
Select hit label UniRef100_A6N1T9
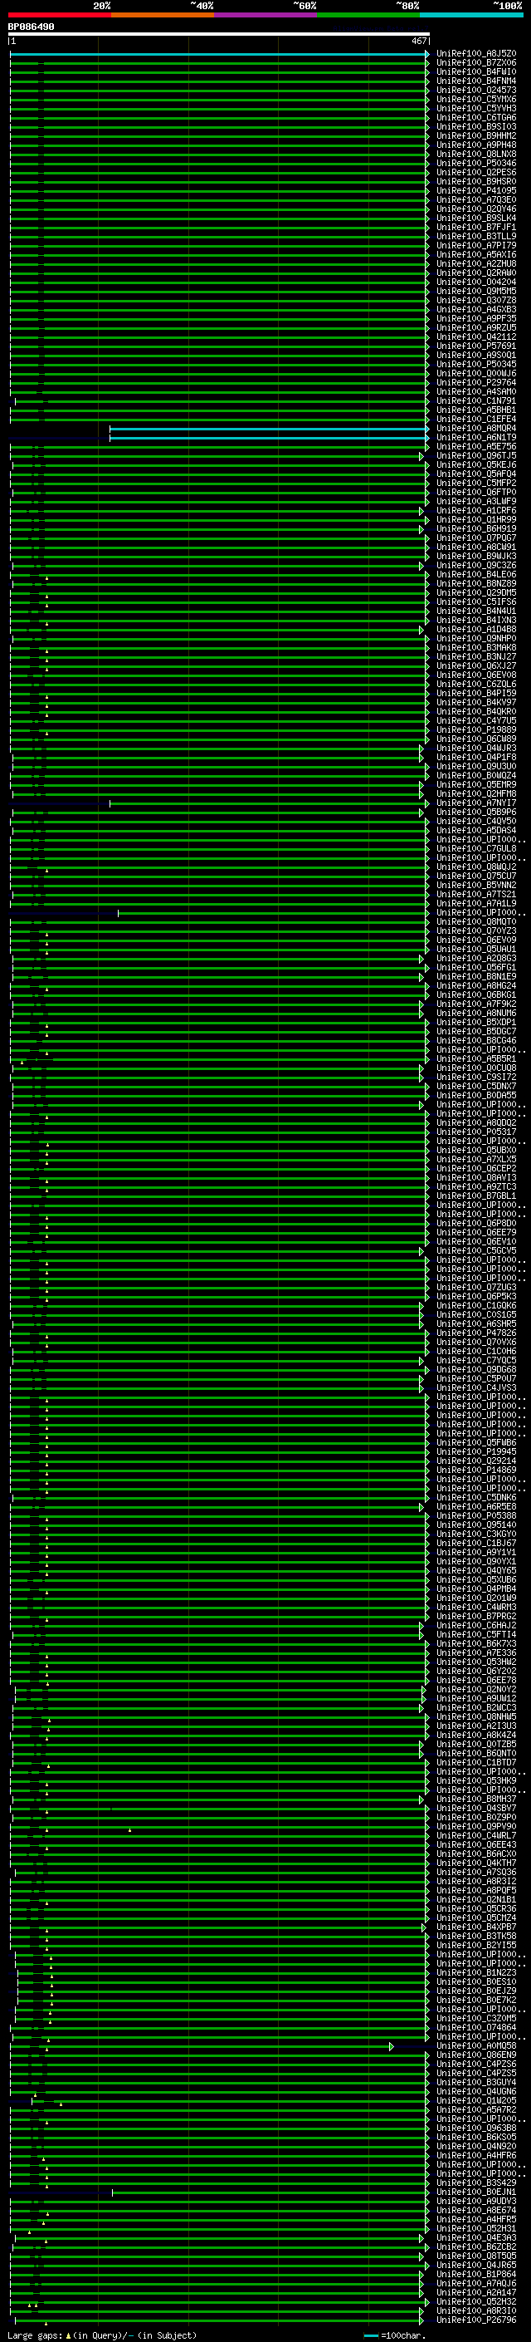pos(476,437)
